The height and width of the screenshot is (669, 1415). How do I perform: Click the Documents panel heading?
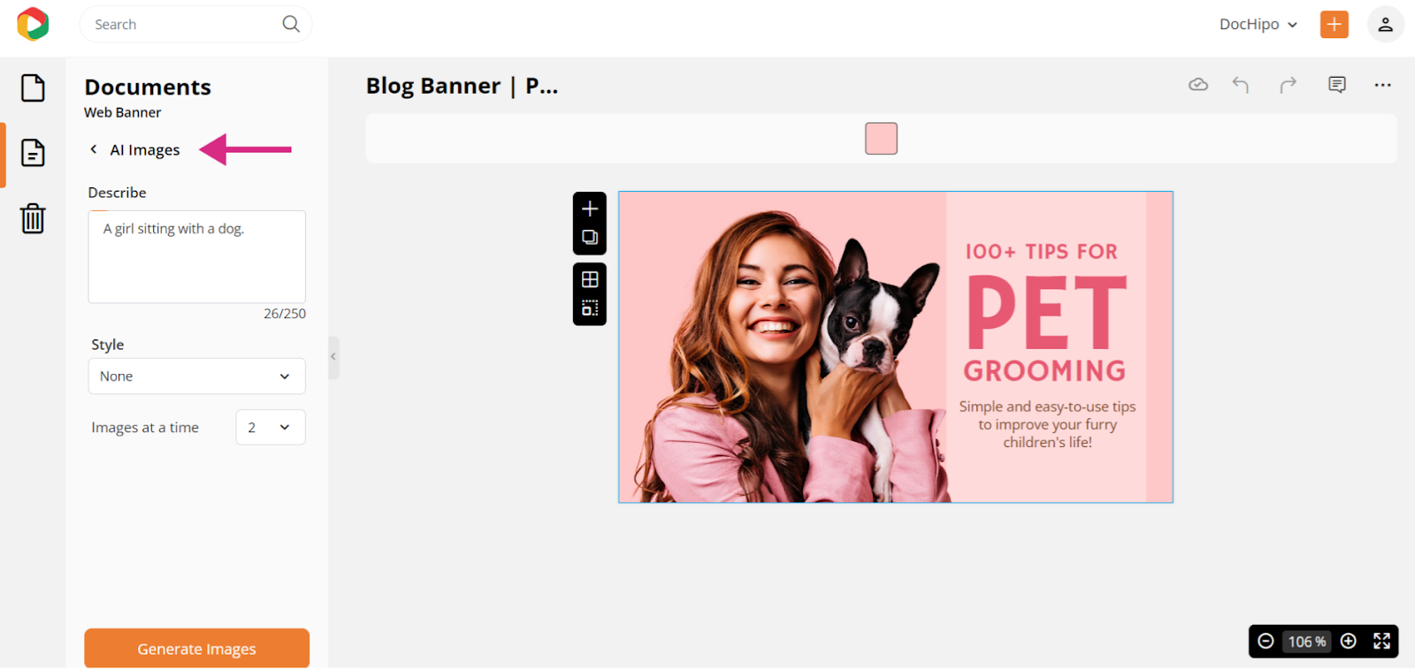148,87
